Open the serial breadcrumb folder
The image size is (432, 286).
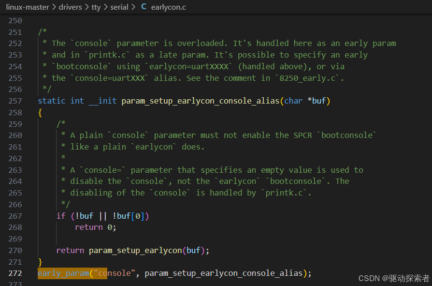coord(119,7)
